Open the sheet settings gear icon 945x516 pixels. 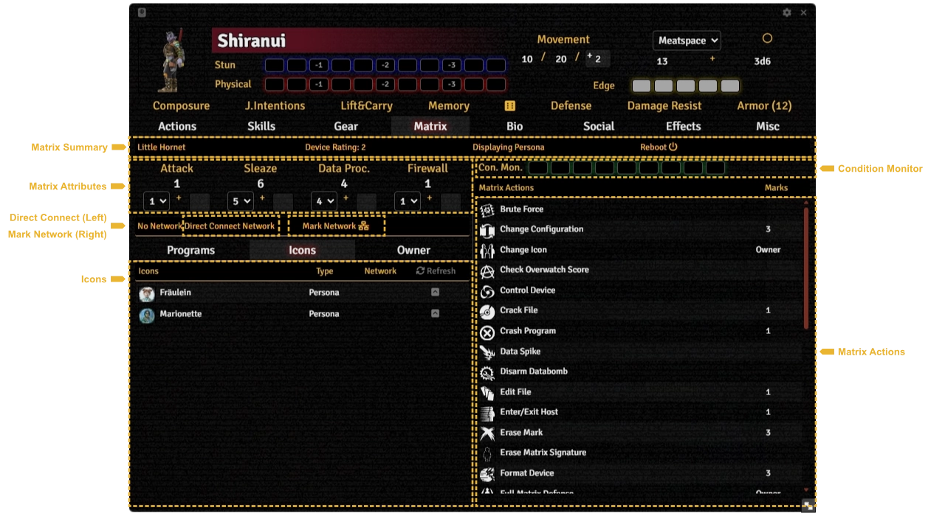point(787,13)
